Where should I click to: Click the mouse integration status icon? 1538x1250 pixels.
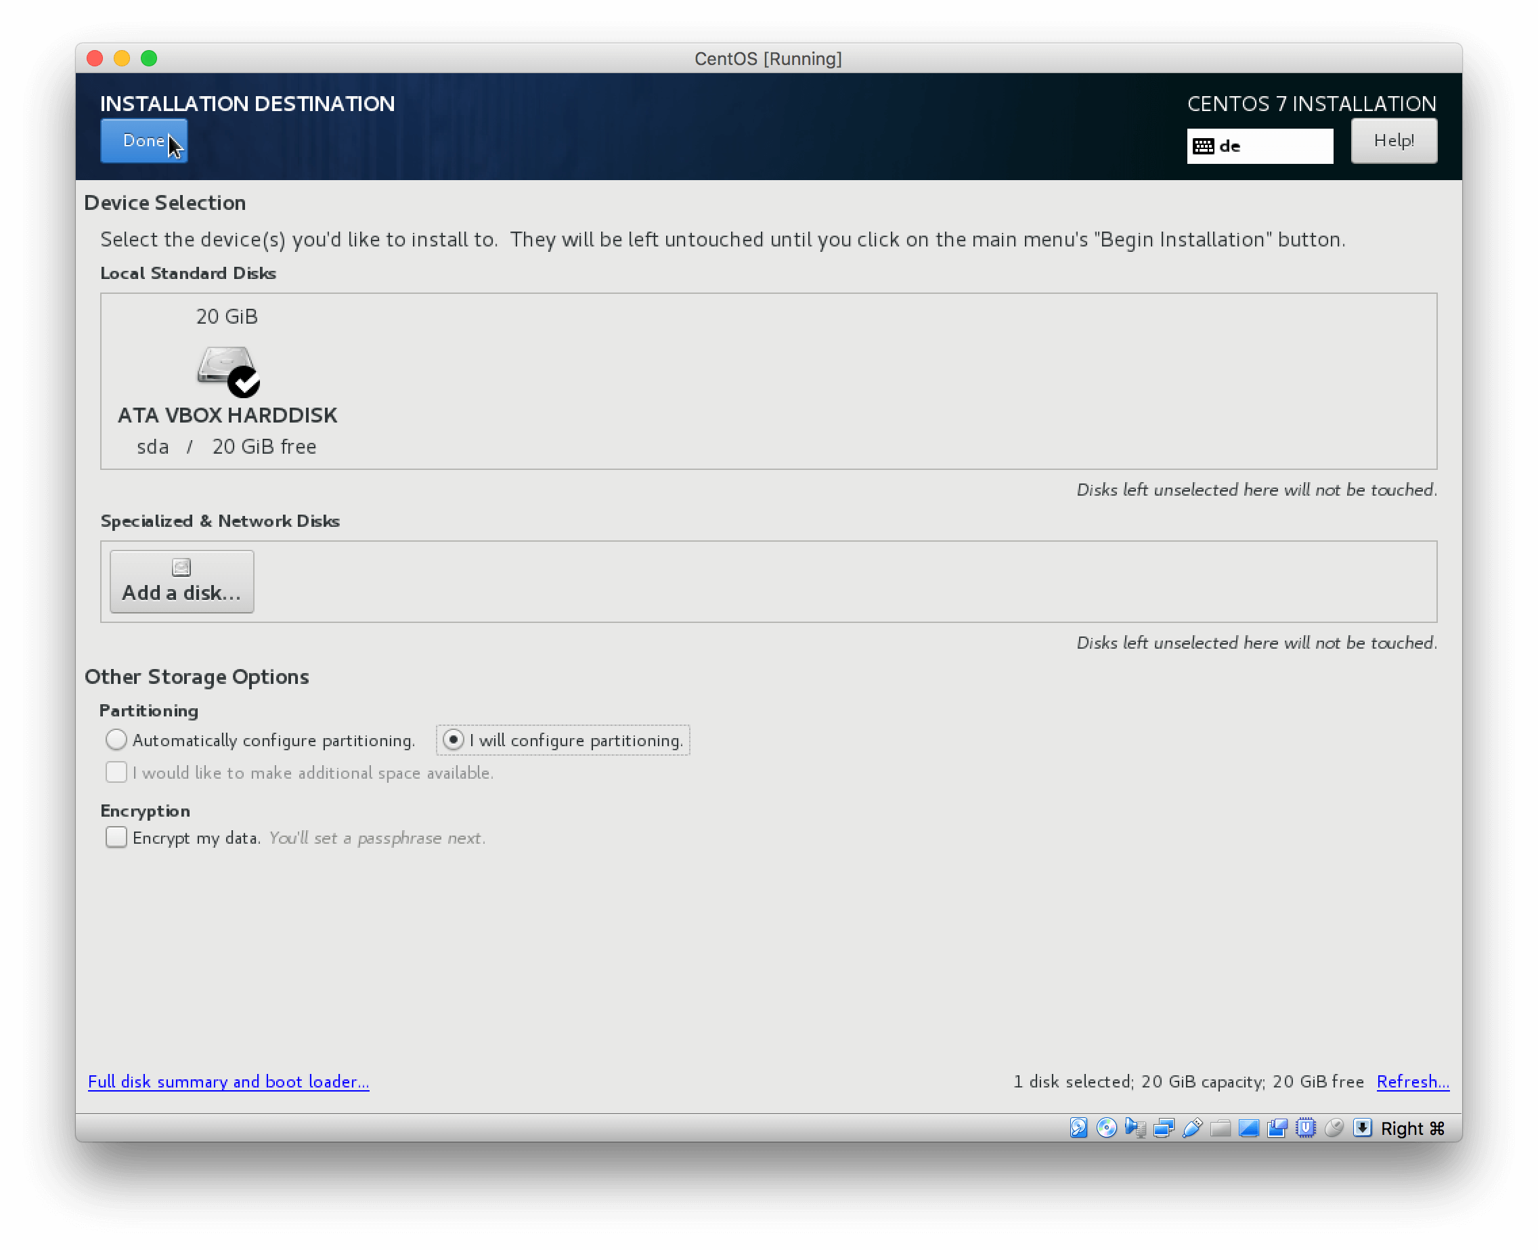pyautogui.click(x=1334, y=1127)
